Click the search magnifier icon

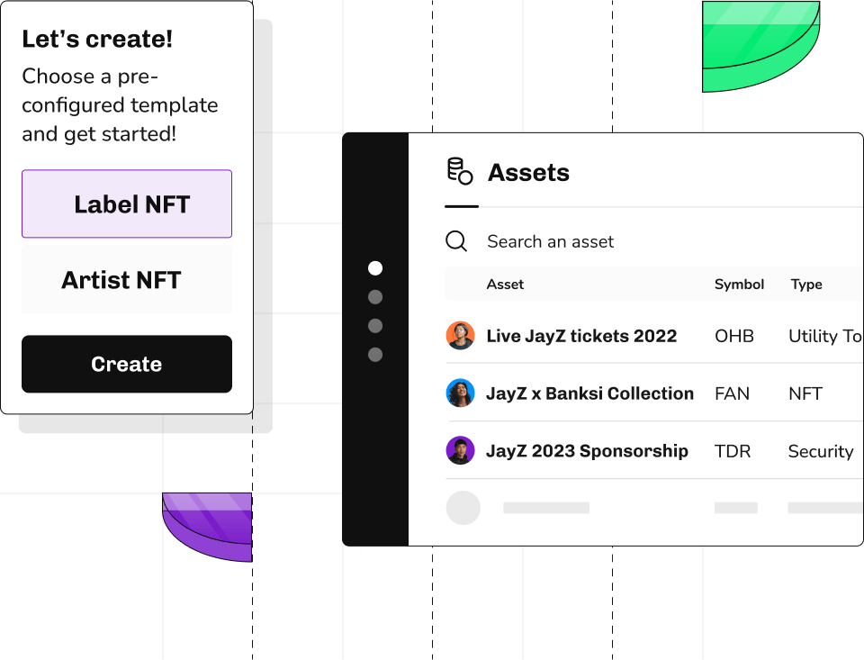point(457,241)
